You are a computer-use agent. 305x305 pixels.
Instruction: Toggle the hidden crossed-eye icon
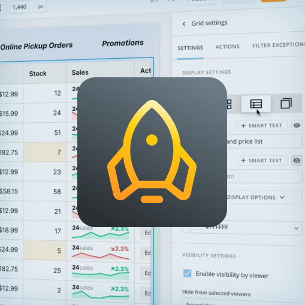coord(297,161)
